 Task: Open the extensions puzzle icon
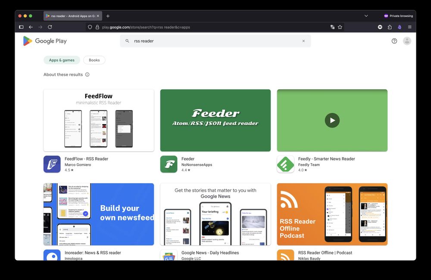390,27
